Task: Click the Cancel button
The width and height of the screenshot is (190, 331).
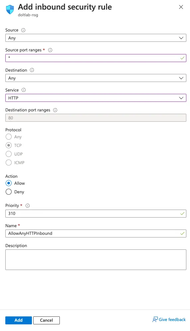Action: (47, 320)
